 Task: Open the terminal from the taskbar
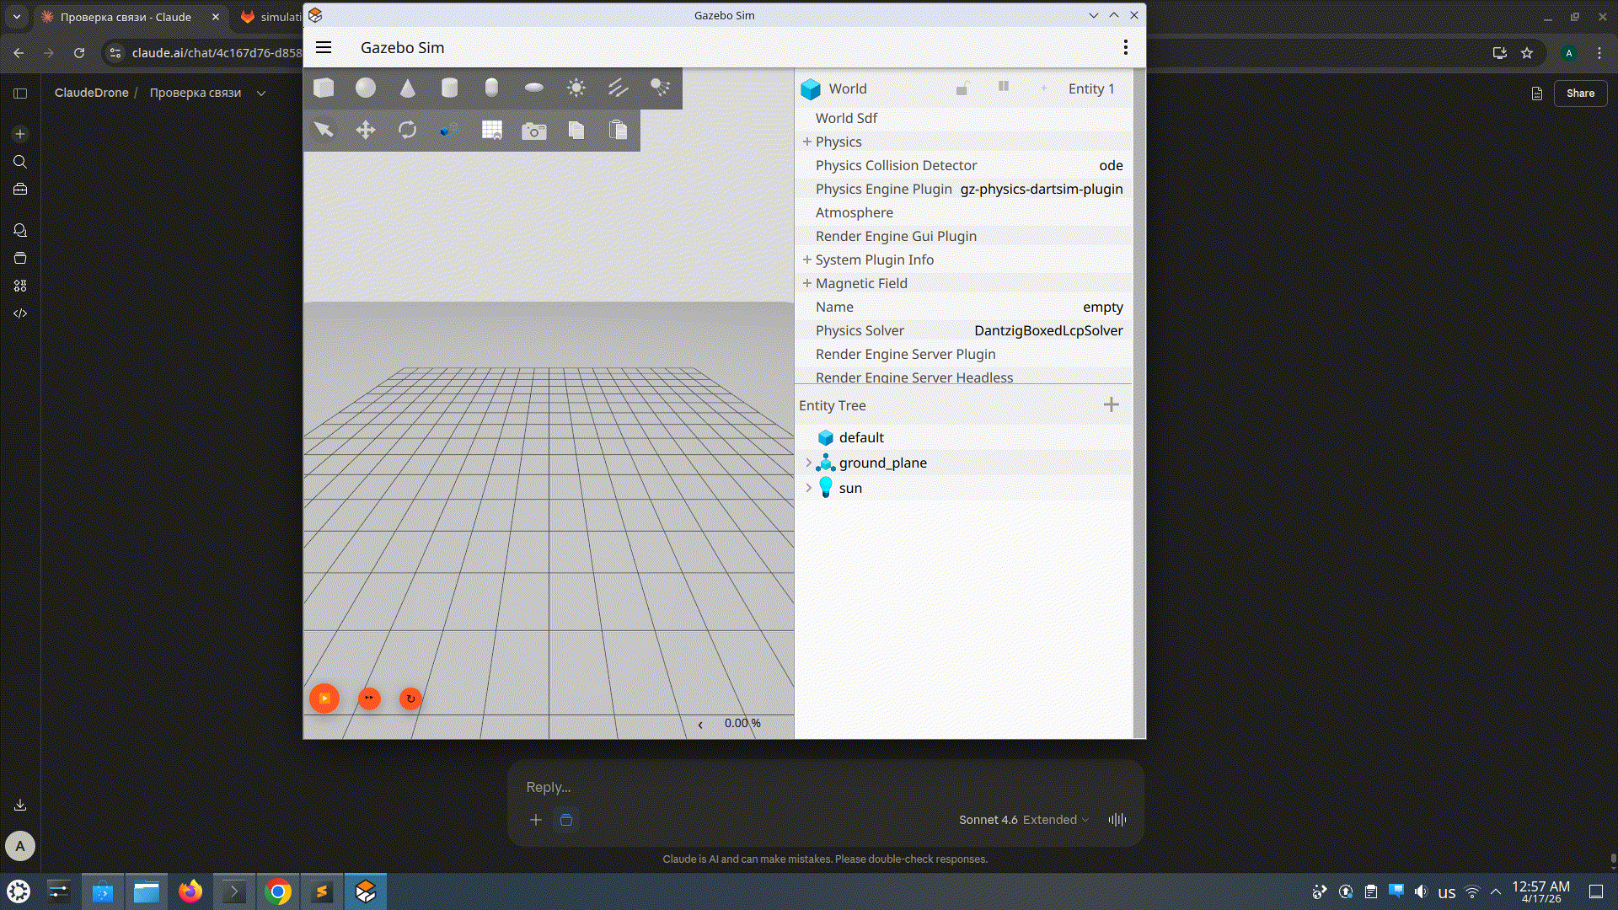[x=234, y=891]
